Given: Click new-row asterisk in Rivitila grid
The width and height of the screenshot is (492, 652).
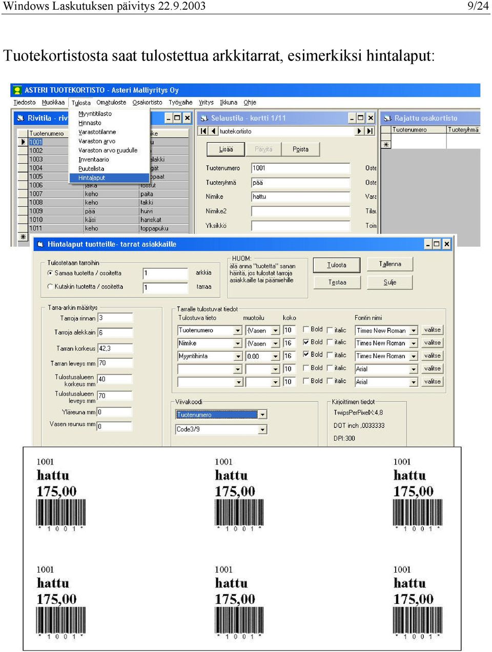Looking at the screenshot, I should tap(23, 236).
